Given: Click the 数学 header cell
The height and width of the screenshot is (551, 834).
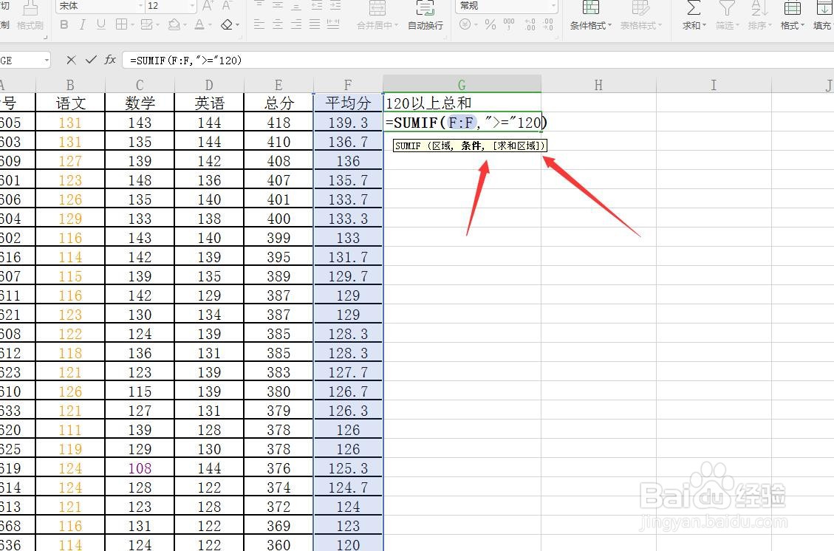Looking at the screenshot, I should (140, 103).
